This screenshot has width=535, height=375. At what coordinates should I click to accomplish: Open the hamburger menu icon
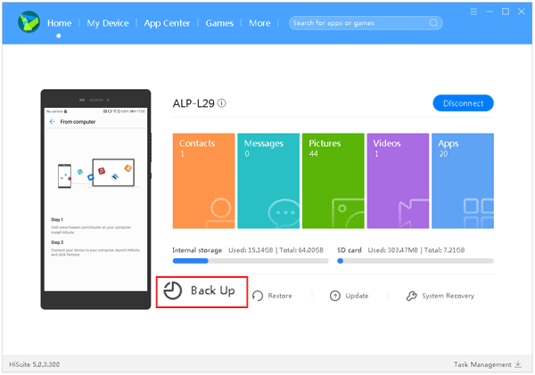tap(473, 12)
